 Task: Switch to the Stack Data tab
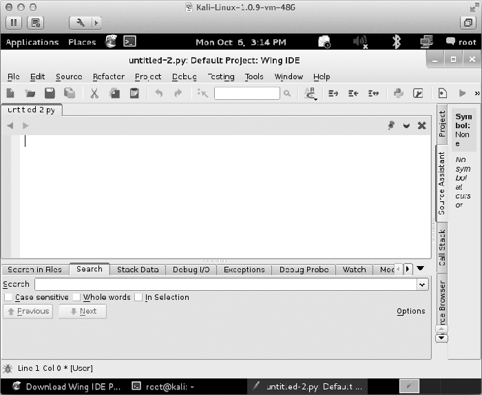pyautogui.click(x=137, y=270)
